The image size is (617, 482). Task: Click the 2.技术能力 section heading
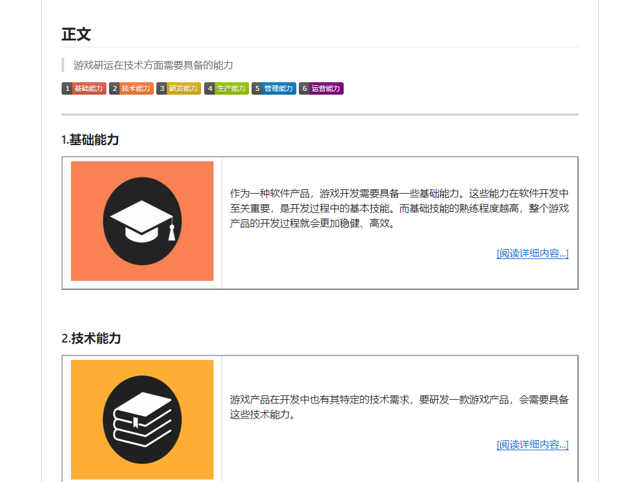pos(91,338)
